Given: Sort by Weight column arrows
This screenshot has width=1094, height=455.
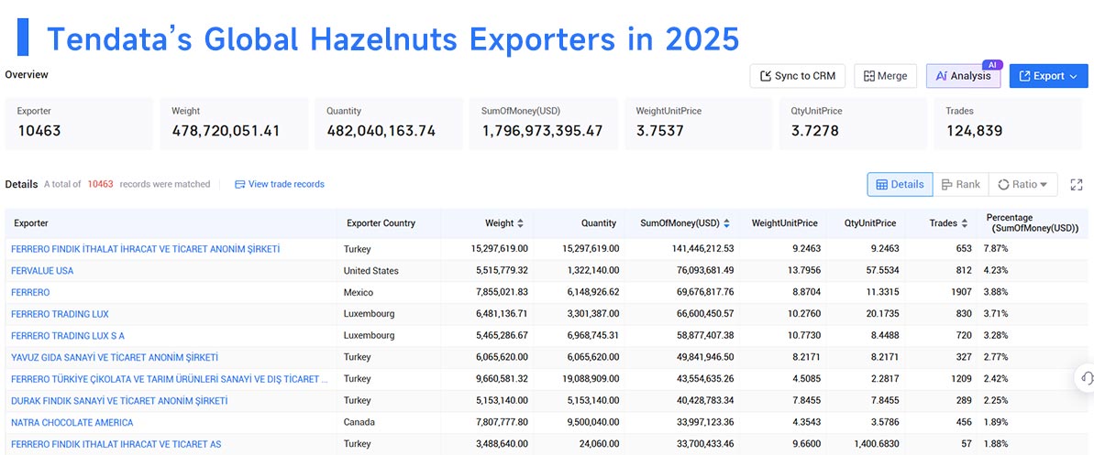Looking at the screenshot, I should (x=520, y=223).
